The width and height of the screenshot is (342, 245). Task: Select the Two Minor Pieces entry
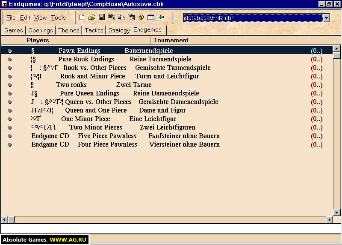coord(167,127)
